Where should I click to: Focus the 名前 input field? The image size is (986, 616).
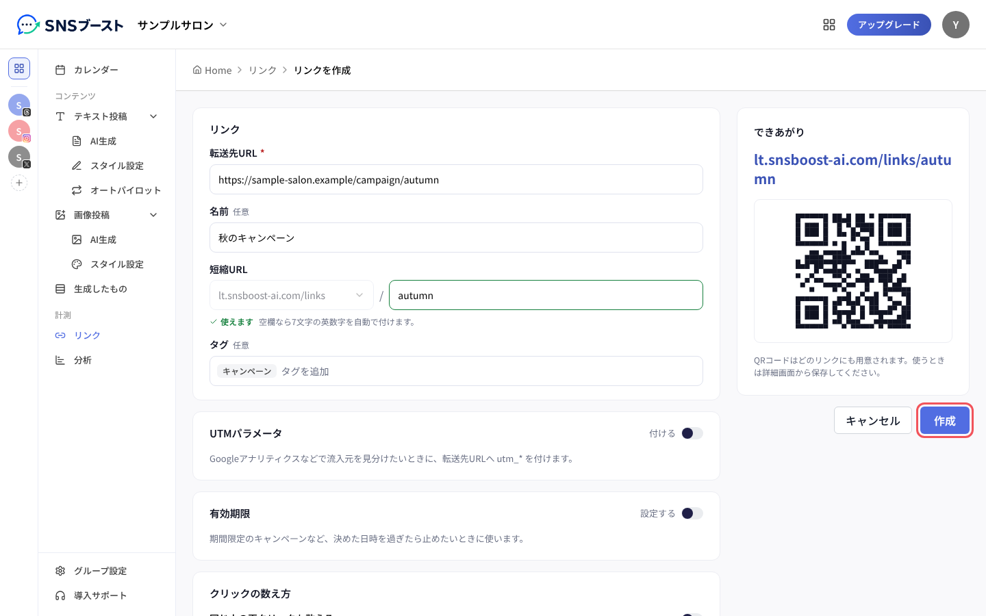coord(456,238)
